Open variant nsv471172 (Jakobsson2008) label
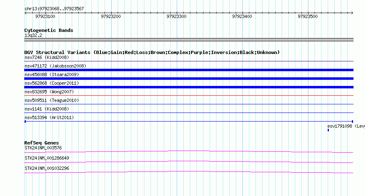The image size is (365, 196). tap(55, 66)
